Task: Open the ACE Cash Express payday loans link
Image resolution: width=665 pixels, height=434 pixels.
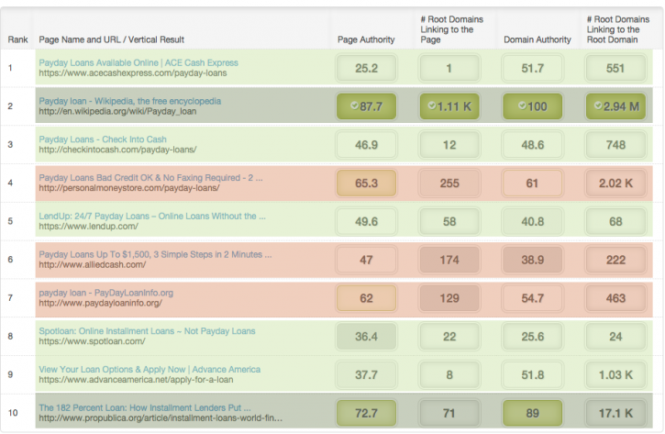Action: pyautogui.click(x=139, y=62)
